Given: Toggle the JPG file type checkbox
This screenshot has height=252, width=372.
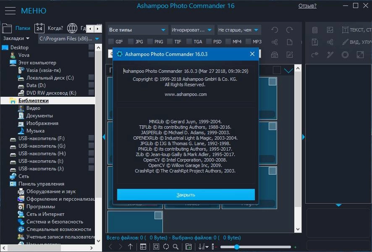Looking at the screenshot, I should point(131,42).
